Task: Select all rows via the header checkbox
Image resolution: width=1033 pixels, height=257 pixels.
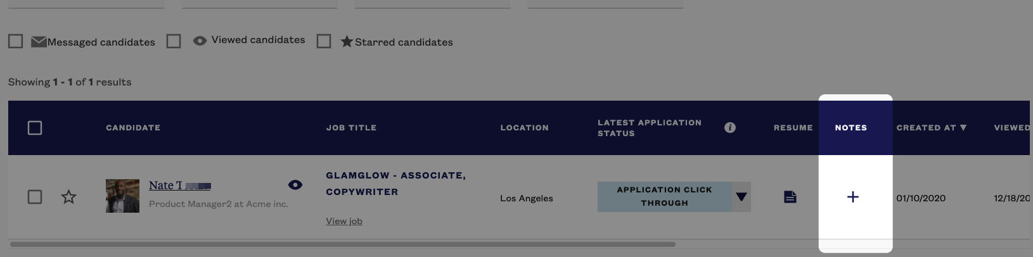Action: coord(35,128)
